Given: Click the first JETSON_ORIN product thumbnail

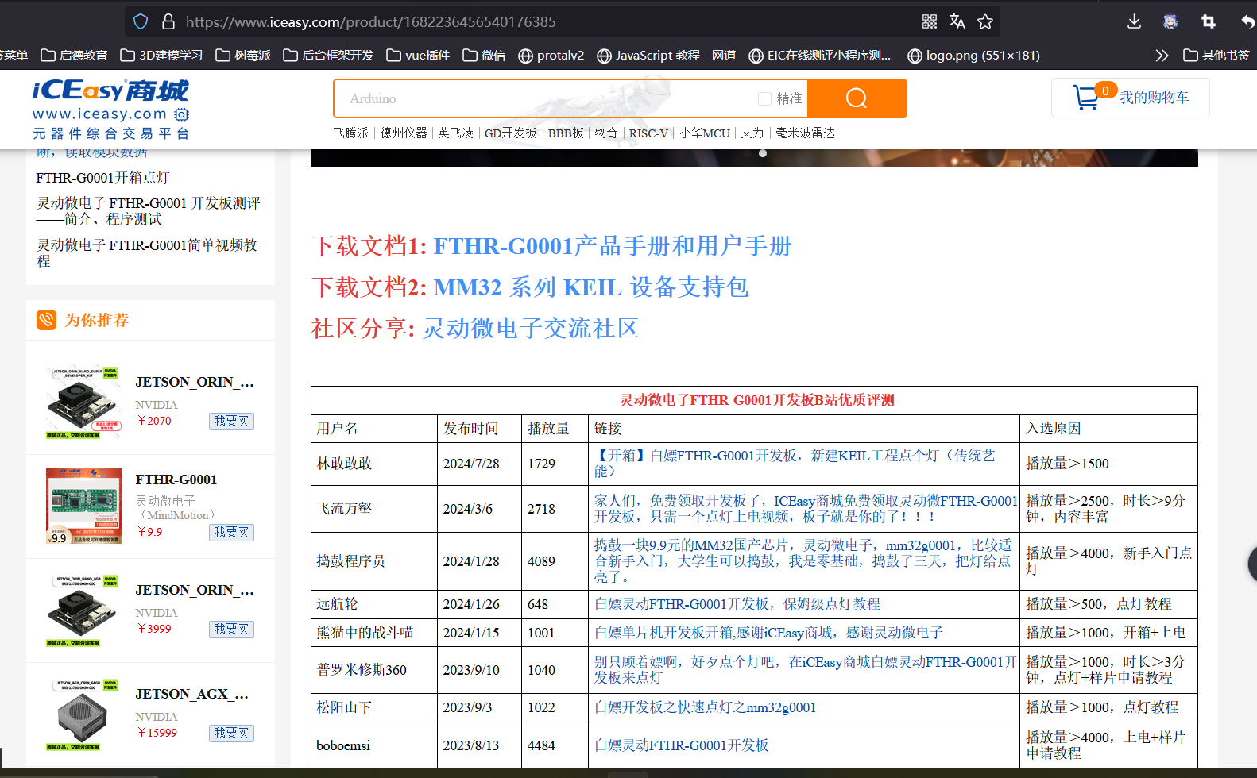Looking at the screenshot, I should [x=83, y=402].
